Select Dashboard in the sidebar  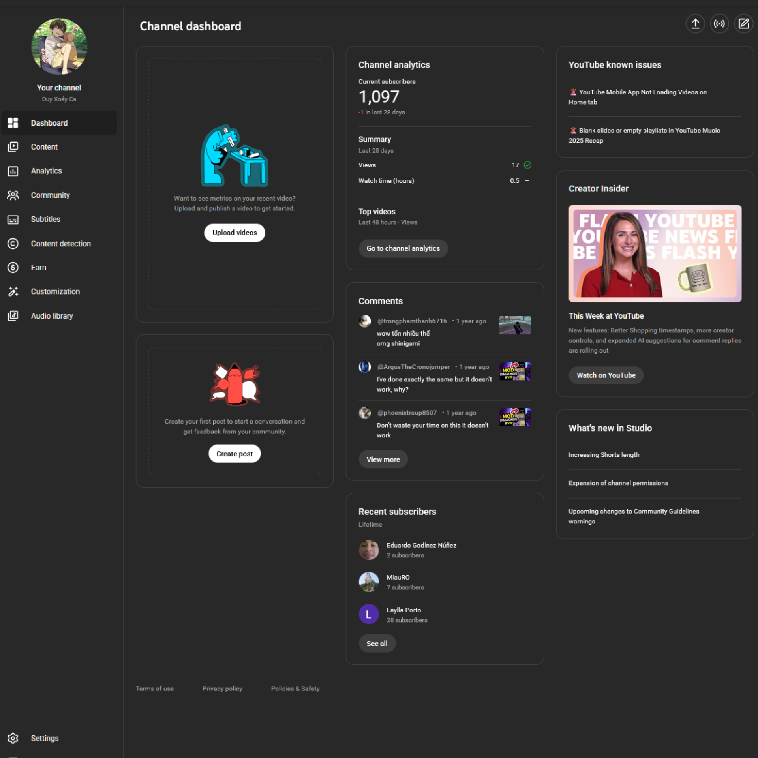pos(49,123)
